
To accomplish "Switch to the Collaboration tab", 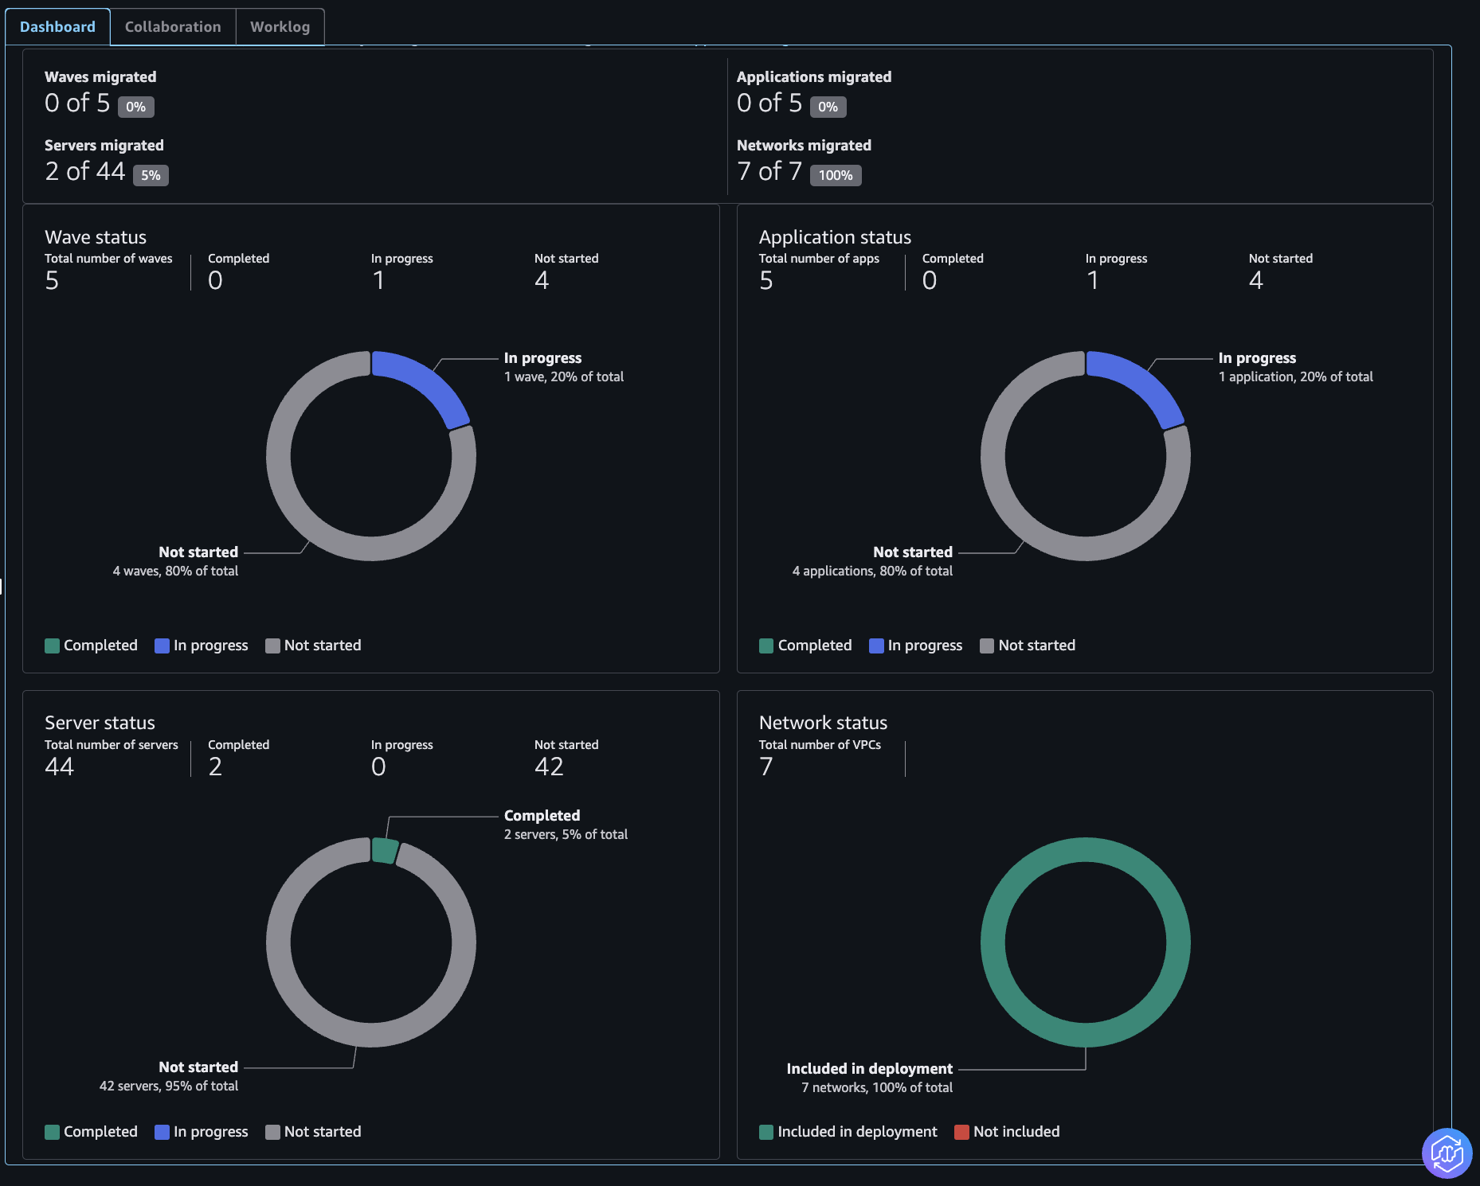I will (172, 26).
